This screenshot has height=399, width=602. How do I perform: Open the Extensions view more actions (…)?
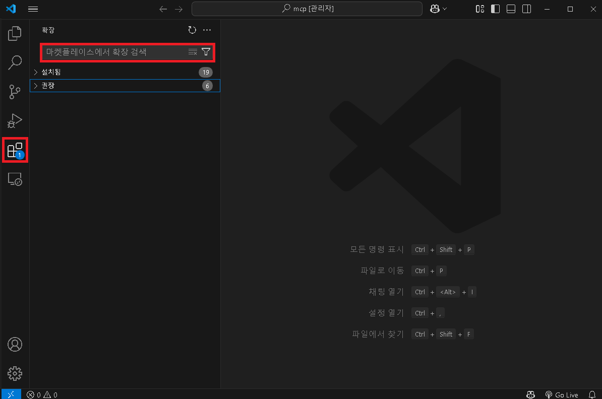click(x=207, y=30)
